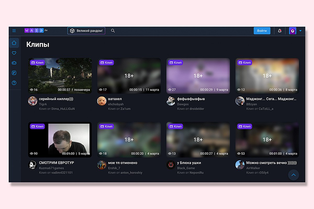This screenshot has width=314, height=209.
Task: Click the WASD.tv logo
Action: point(36,31)
